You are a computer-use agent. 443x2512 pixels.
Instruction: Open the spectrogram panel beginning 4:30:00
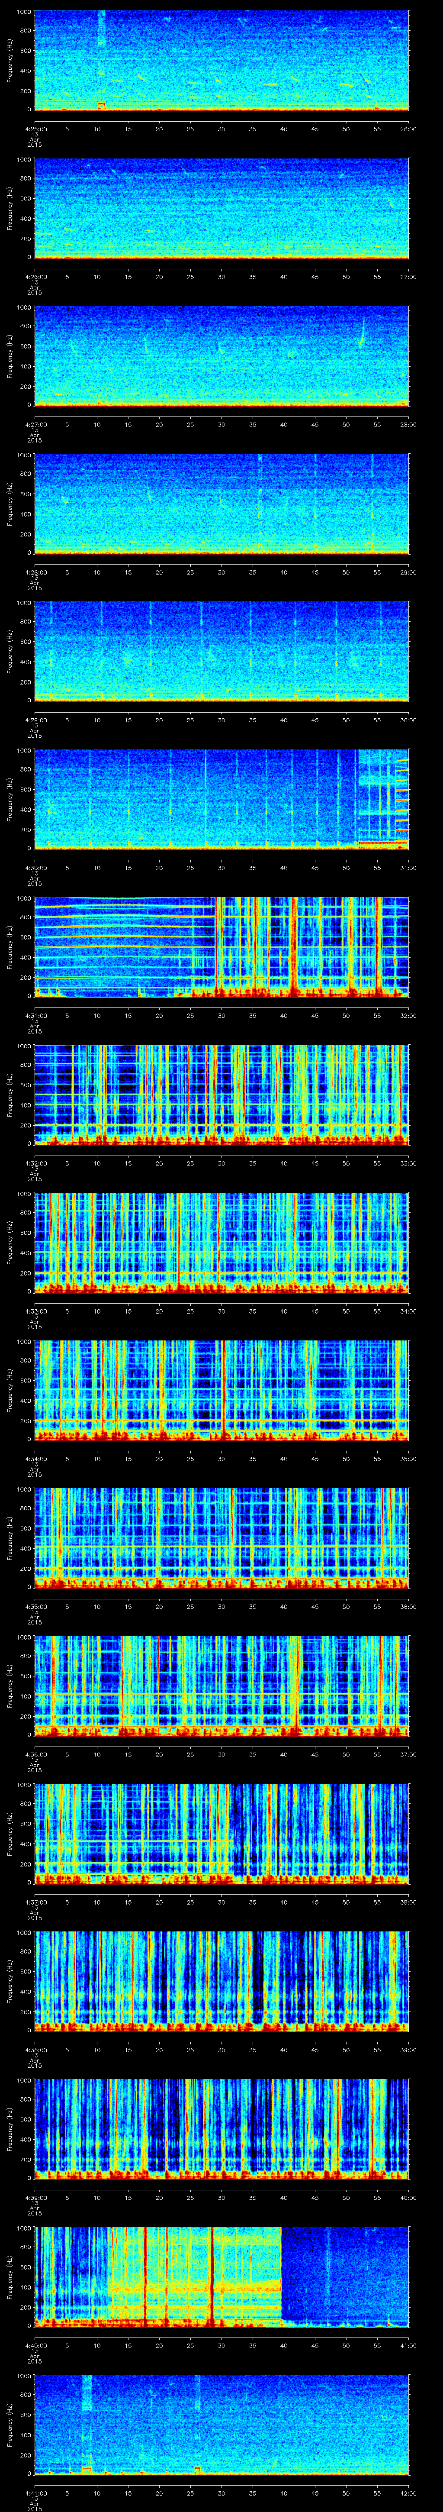pos(222,800)
